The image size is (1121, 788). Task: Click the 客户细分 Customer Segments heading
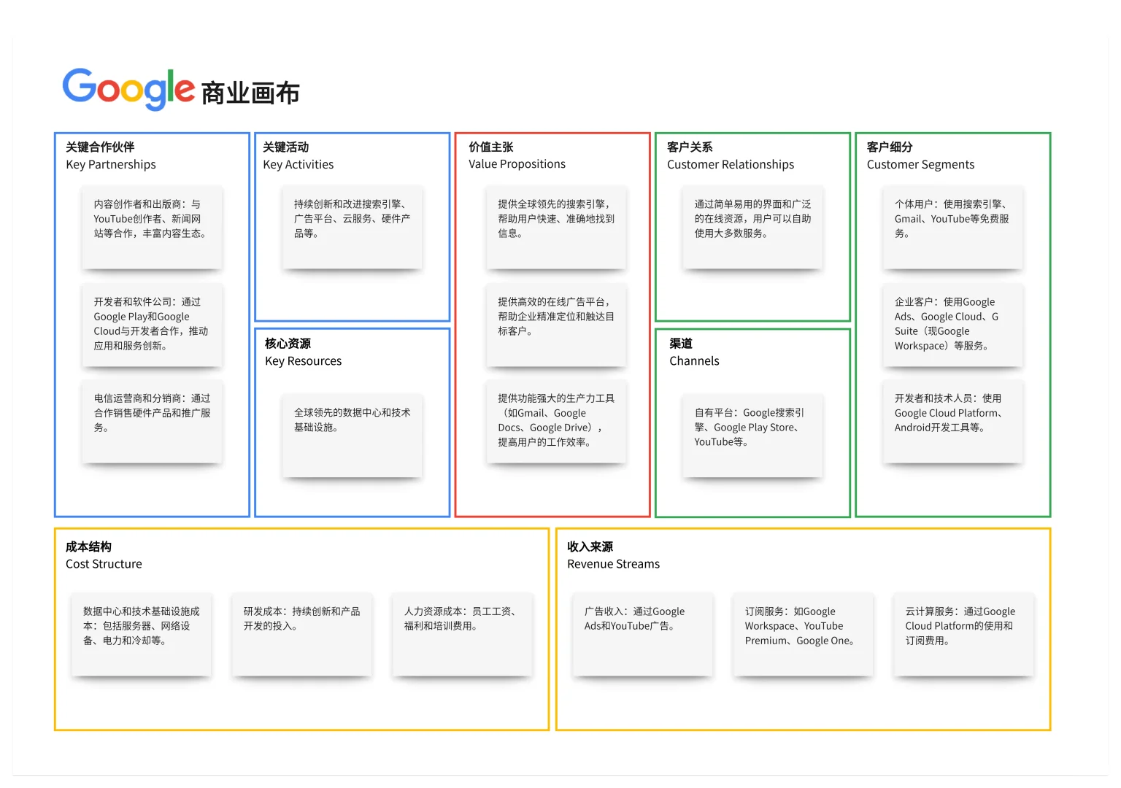920,155
